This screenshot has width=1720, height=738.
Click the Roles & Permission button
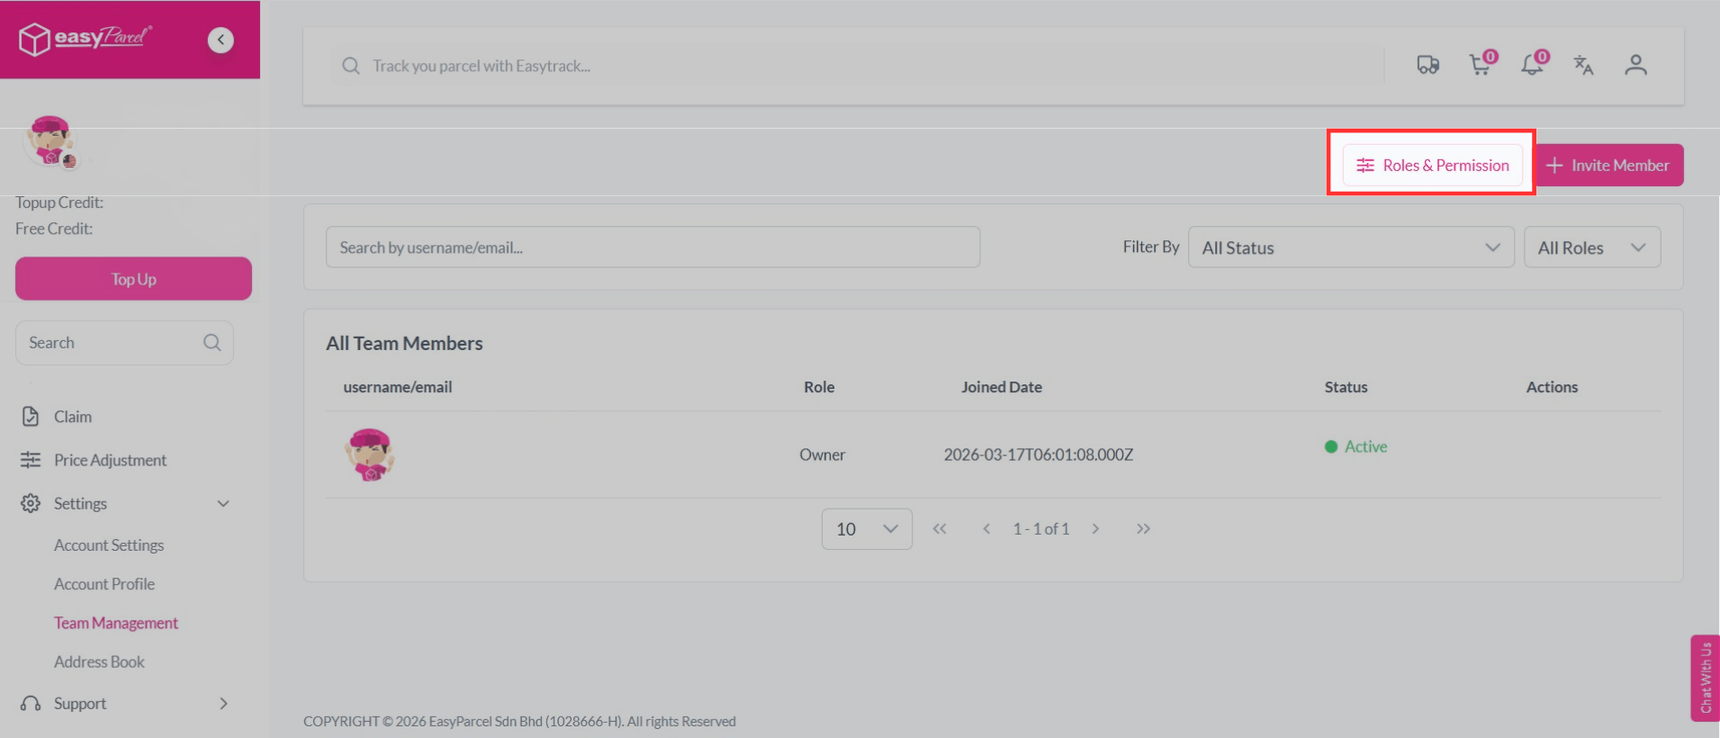[x=1432, y=166]
